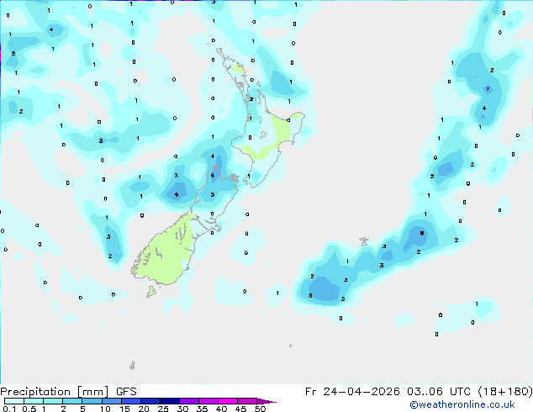
Task: Click the 35–40 mm legend color swatch
Action: [x=208, y=401]
